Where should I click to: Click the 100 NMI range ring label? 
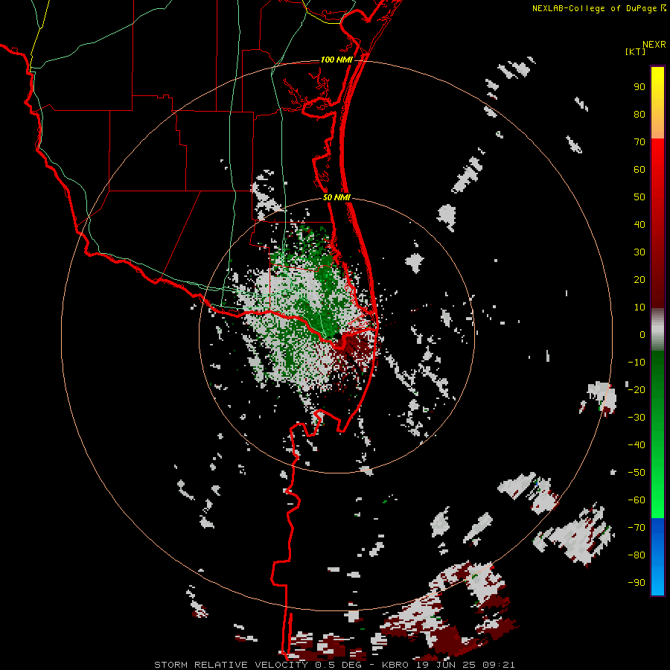point(336,60)
